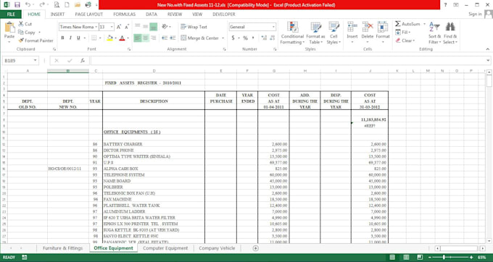Viewport: 493px width, 262px height.
Task: Apply the red Font Color swatch
Action: point(123,38)
